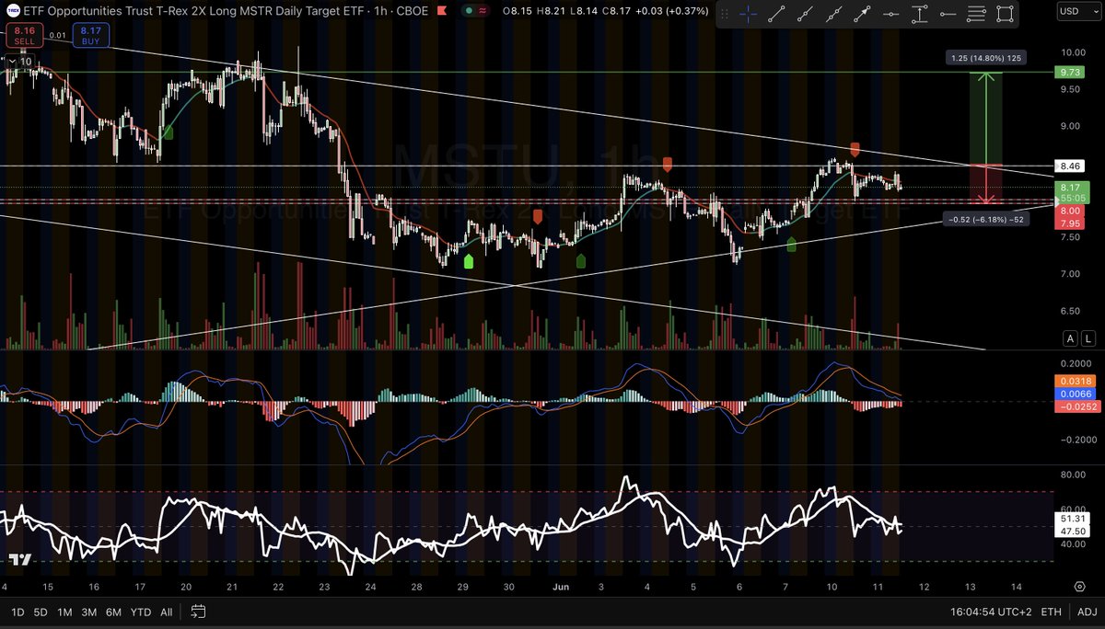The image size is (1105, 629).
Task: Select the 3M range tab
Action: (89, 612)
